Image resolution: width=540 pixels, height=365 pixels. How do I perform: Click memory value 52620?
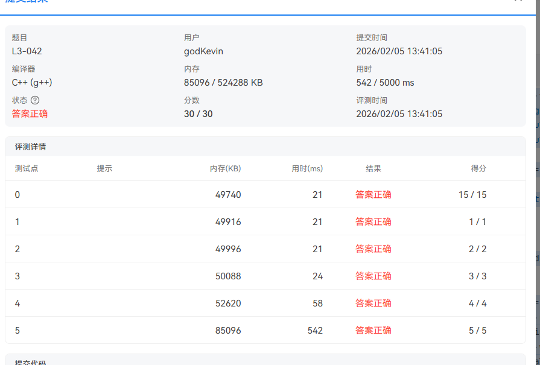tap(228, 303)
